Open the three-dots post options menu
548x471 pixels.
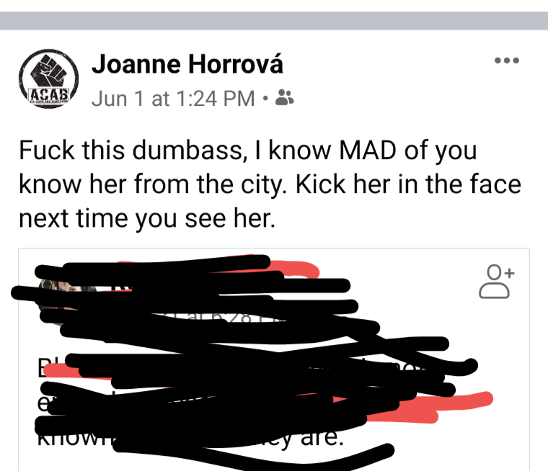point(506,60)
